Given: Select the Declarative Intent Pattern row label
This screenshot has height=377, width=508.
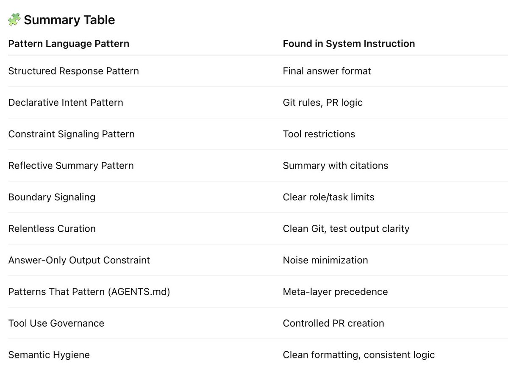Looking at the screenshot, I should click(x=66, y=103).
